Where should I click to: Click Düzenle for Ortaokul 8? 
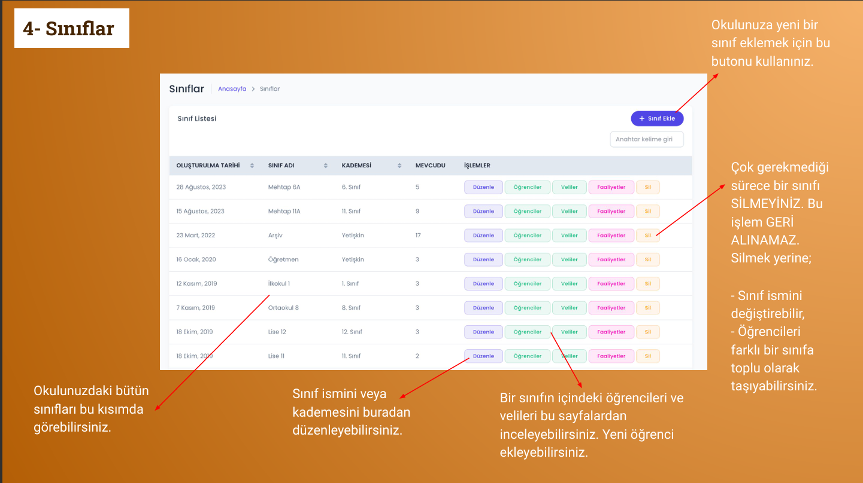pyautogui.click(x=483, y=308)
